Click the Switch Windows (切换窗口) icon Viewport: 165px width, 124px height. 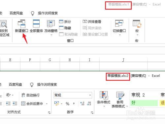pyautogui.click(x=119, y=23)
